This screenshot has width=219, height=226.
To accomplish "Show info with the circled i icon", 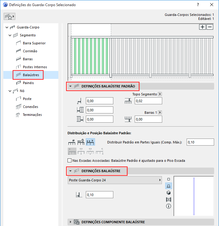I will point(169,206).
